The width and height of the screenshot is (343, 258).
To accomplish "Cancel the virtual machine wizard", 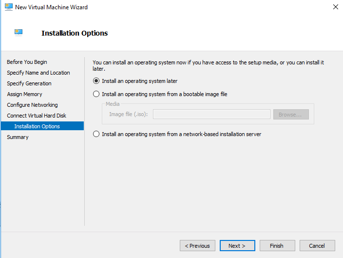I will click(317, 246).
